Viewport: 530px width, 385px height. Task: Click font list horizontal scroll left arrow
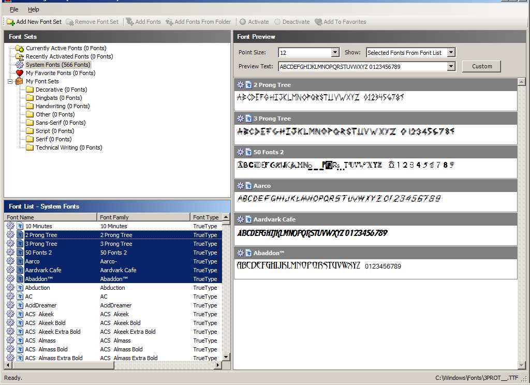(x=8, y=365)
